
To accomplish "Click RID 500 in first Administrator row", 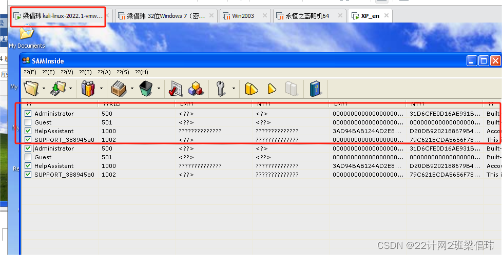I will (107, 114).
